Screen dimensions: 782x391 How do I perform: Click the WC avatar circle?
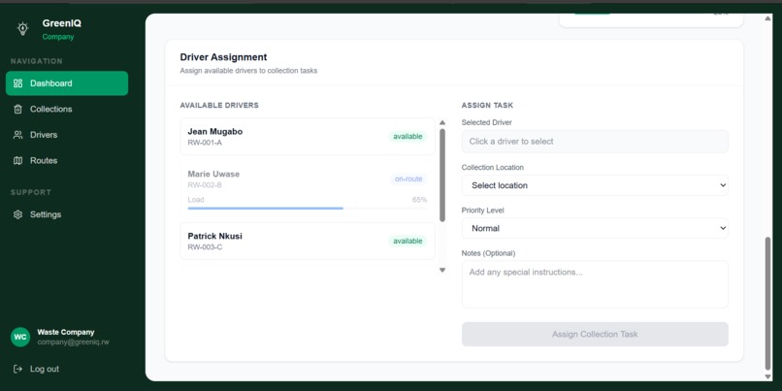pyautogui.click(x=20, y=337)
